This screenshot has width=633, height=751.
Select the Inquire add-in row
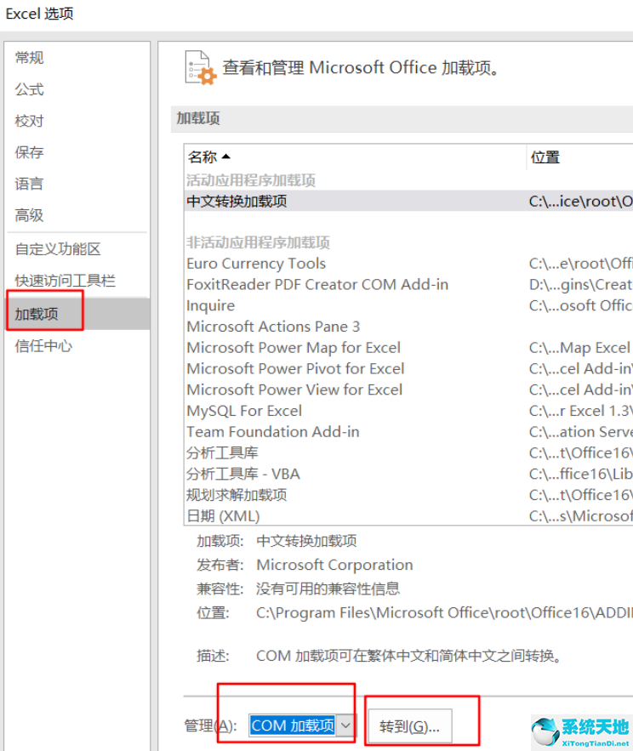408,305
